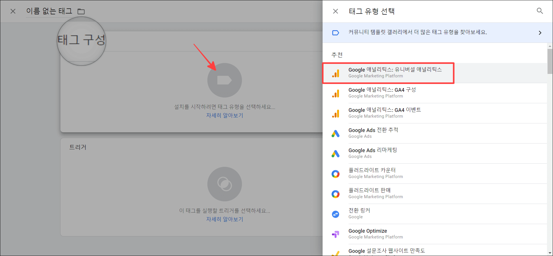
Task: Select Google Optimize tag type
Action: pos(435,234)
